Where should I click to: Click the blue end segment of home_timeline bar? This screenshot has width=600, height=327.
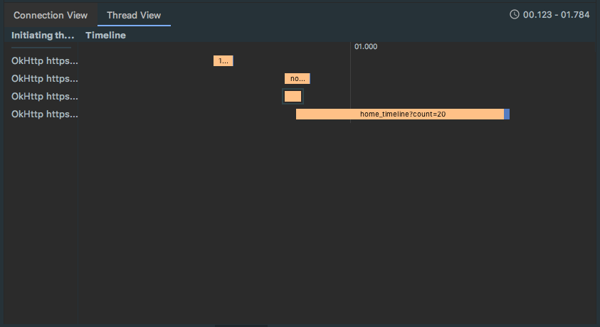pyautogui.click(x=507, y=114)
